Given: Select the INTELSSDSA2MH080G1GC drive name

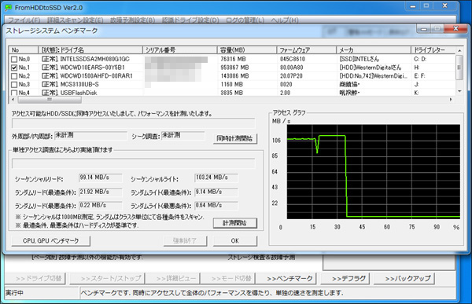Looking at the screenshot, I should tap(95, 59).
